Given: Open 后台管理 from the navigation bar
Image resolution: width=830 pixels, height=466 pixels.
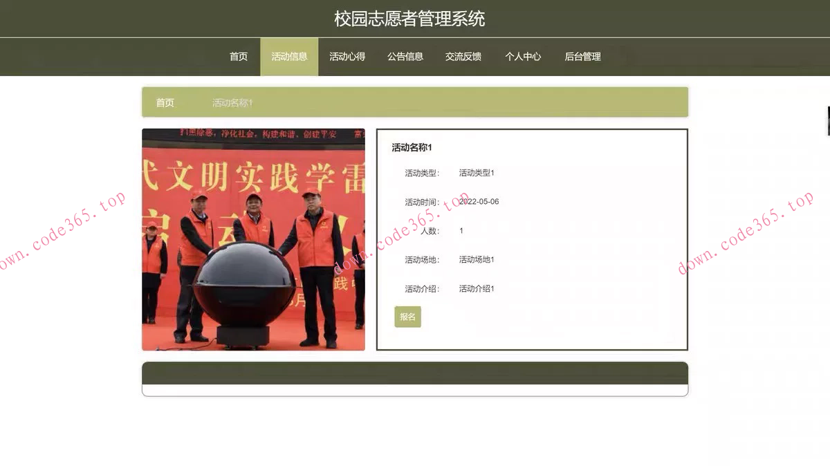Looking at the screenshot, I should [582, 57].
